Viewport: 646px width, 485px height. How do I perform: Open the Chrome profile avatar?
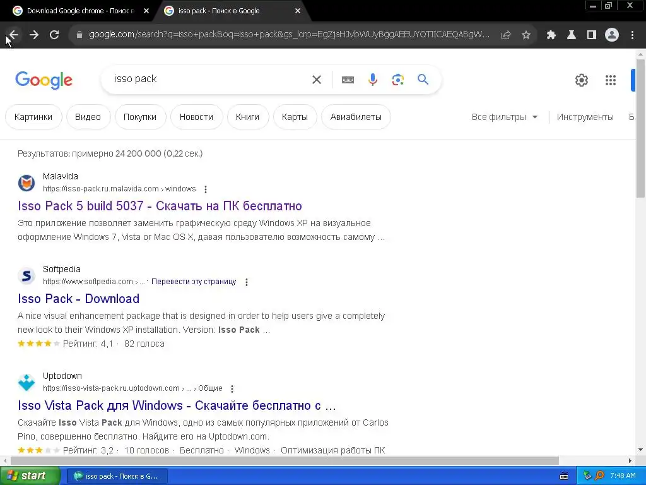612,35
